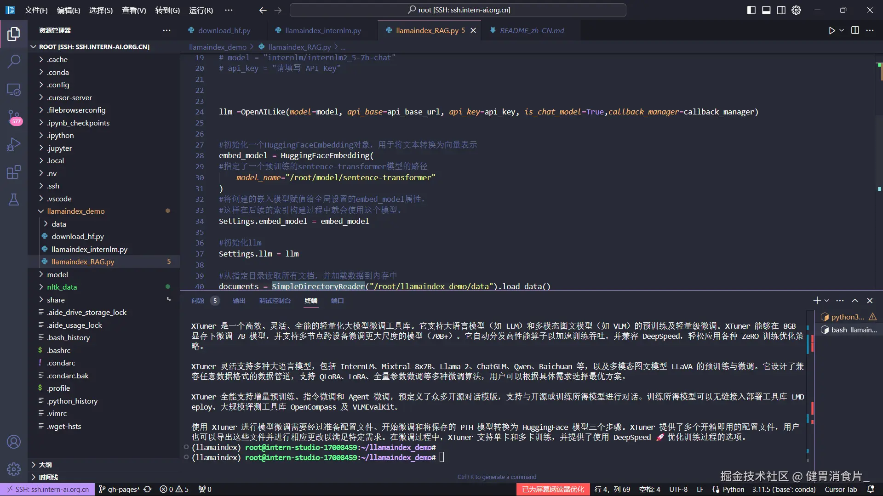The image size is (883, 496).
Task: Open the Testing flask view
Action: (x=14, y=200)
